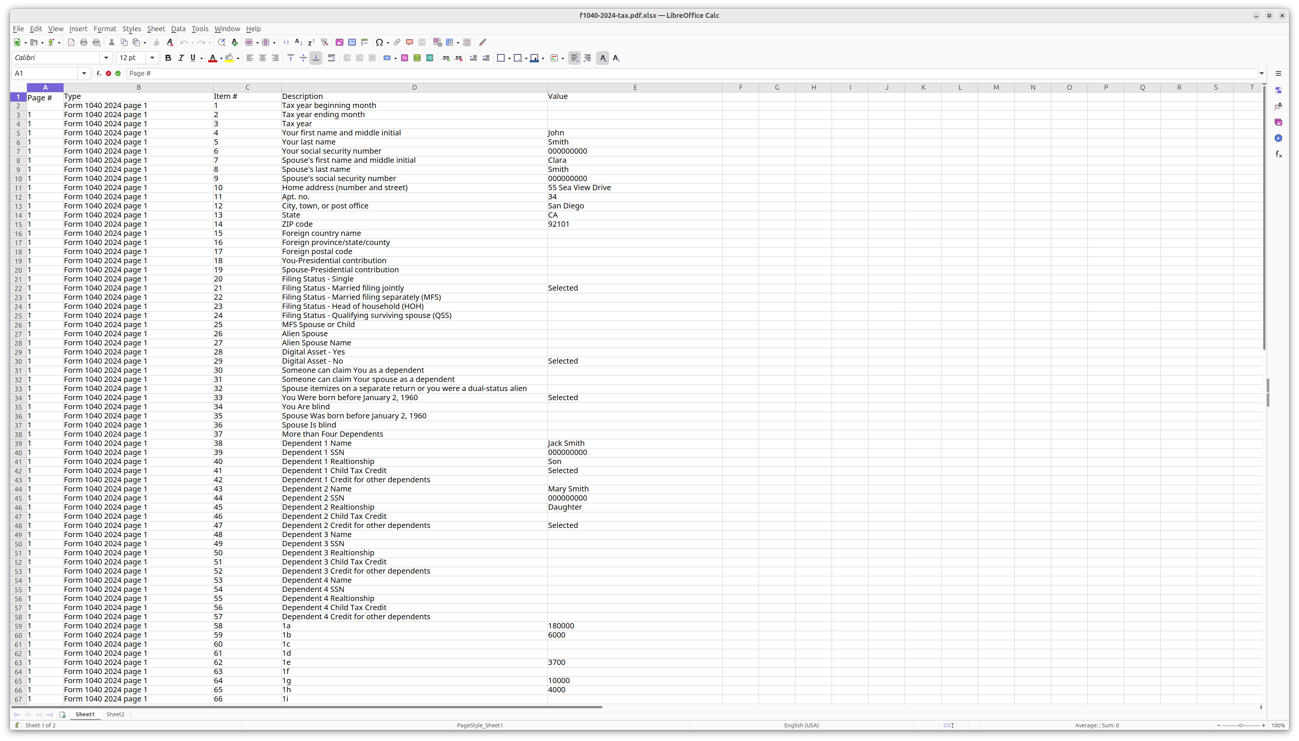Screen dimensions: 1299x741
Task: Open the Functions sidebar panel icon
Action: point(1278,154)
